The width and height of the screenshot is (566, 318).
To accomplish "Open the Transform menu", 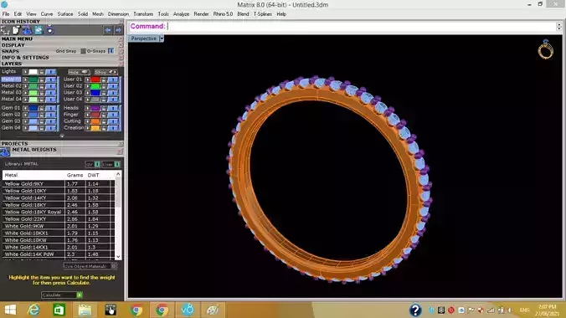I will point(143,14).
